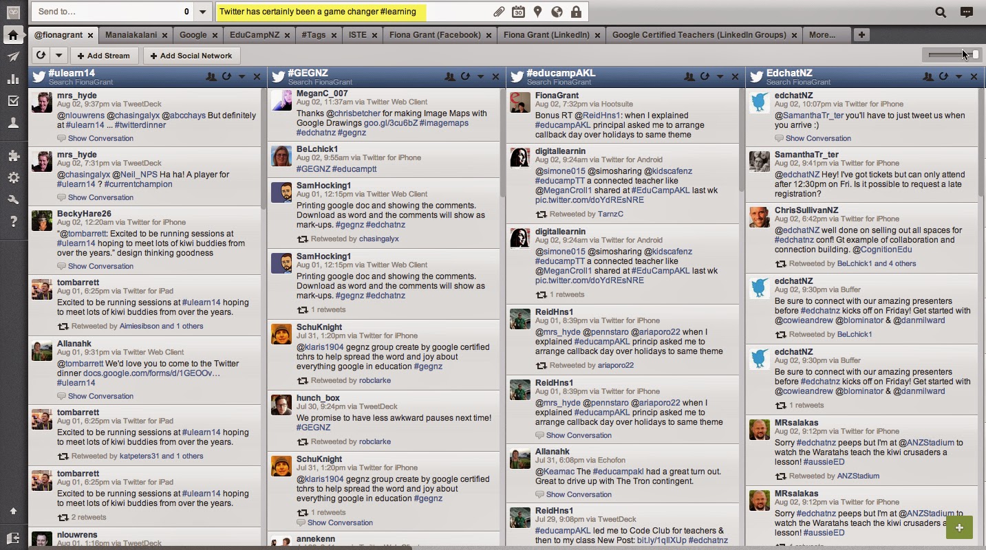Click the people icon on EdchatNZ column

coord(928,77)
